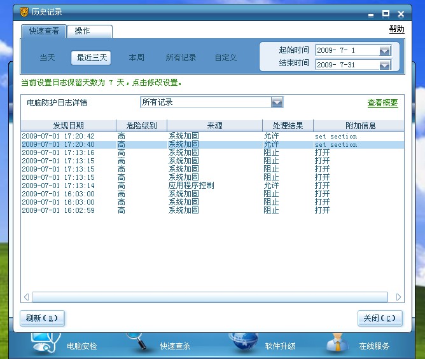Sort by 附加信息 column header
The width and height of the screenshot is (425, 359).
[359, 126]
